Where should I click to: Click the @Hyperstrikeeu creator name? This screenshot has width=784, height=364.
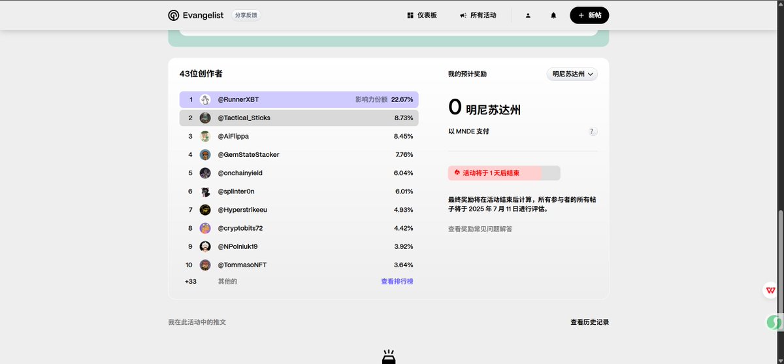(x=242, y=210)
